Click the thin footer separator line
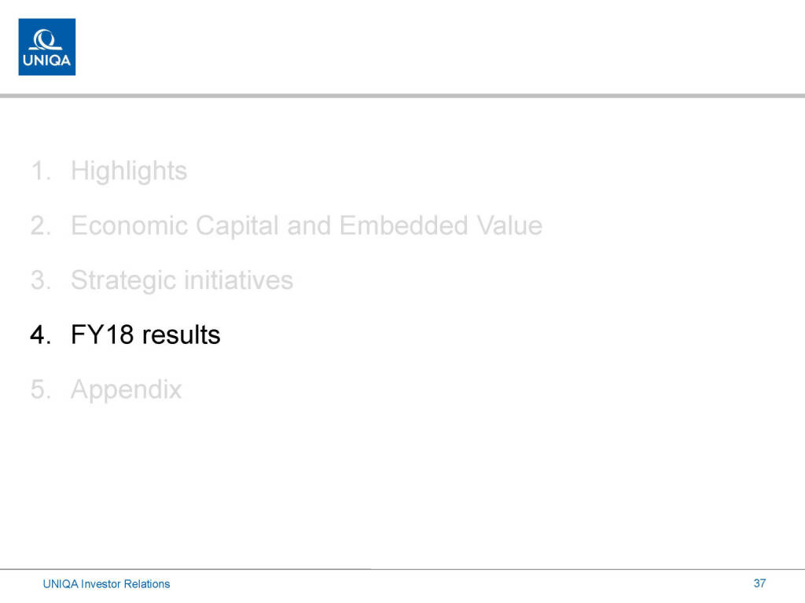The width and height of the screenshot is (805, 603). point(402,568)
